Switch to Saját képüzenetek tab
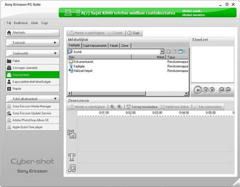The width and height of the screenshot is (240, 187). [x=95, y=45]
